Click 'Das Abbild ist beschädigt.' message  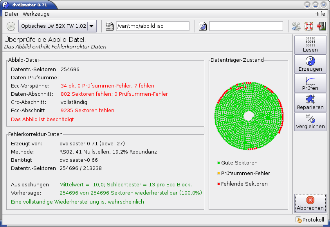[x=43, y=119]
